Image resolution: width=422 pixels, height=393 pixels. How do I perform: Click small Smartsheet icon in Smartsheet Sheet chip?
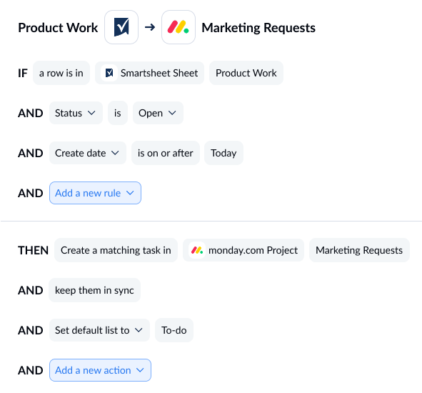point(109,73)
